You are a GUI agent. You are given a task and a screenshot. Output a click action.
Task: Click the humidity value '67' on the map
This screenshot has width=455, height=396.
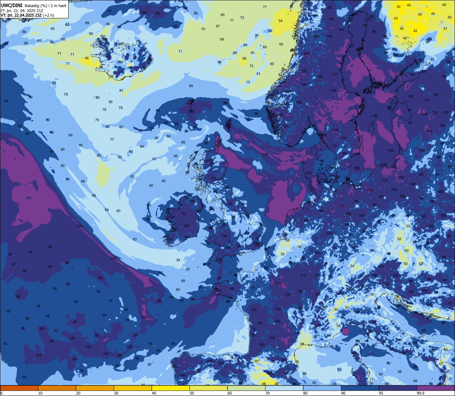tap(218, 26)
